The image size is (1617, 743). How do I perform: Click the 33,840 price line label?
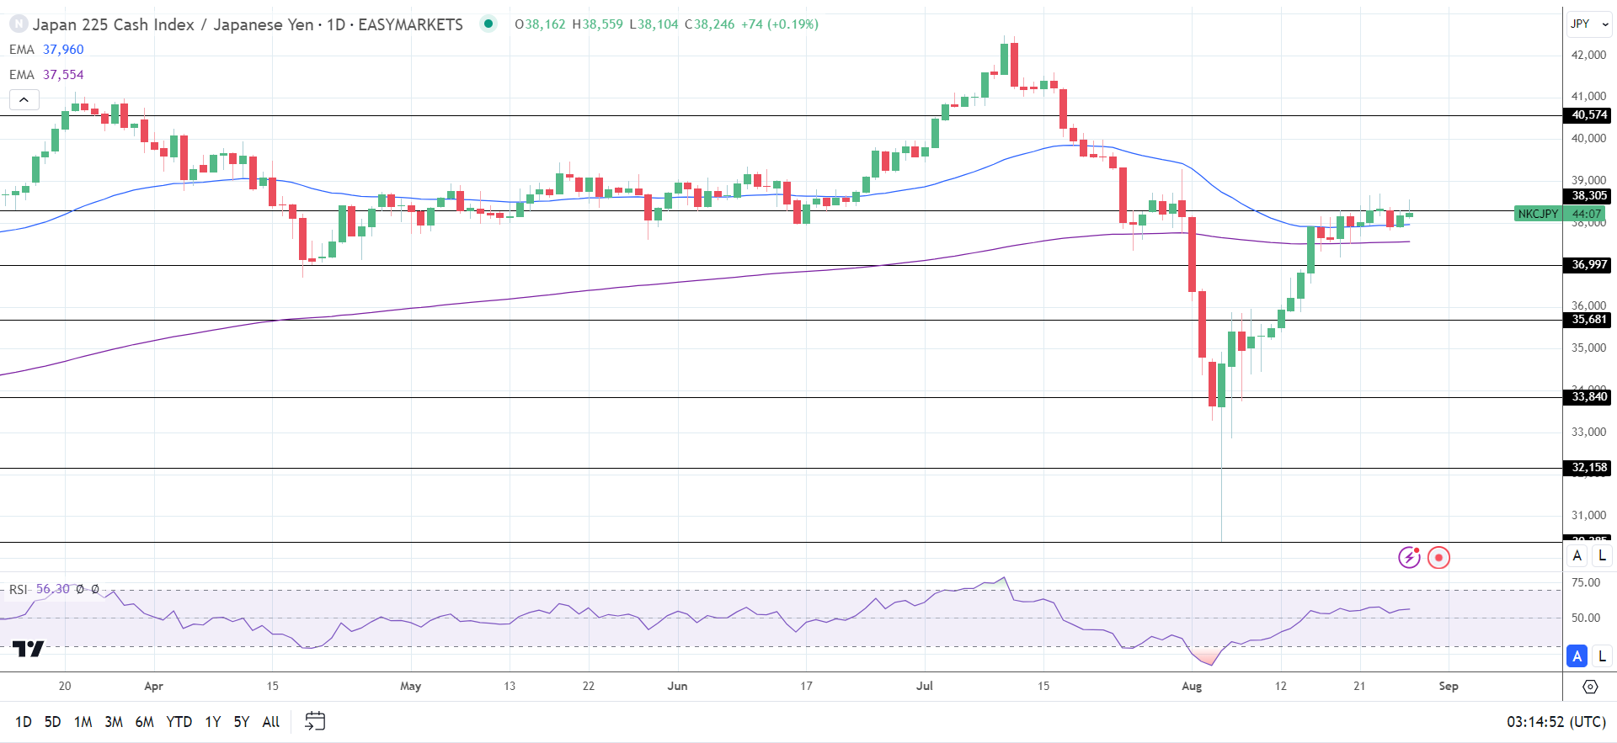tap(1589, 397)
